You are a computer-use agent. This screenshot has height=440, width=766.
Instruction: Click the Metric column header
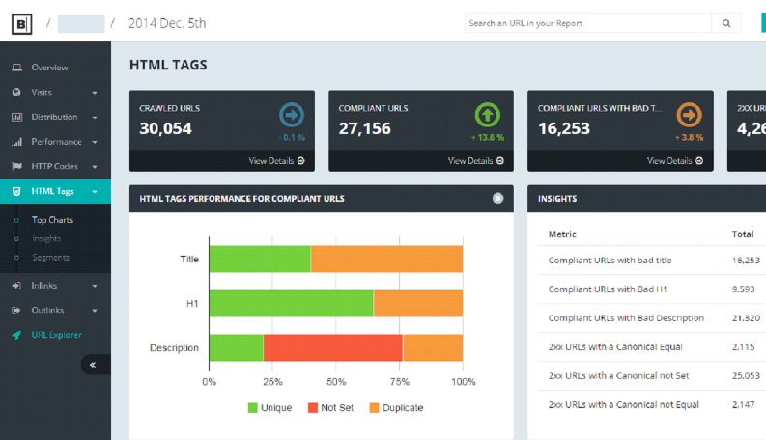tap(562, 234)
